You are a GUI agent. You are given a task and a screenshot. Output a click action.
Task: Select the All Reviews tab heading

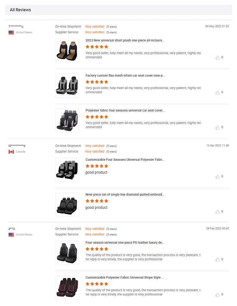pyautogui.click(x=20, y=10)
